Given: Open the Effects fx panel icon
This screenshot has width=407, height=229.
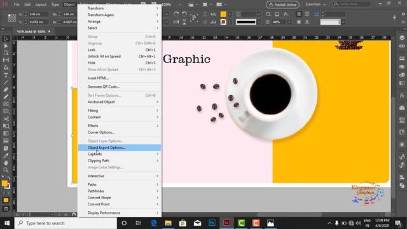Looking at the screenshot, I should (x=402, y=95).
